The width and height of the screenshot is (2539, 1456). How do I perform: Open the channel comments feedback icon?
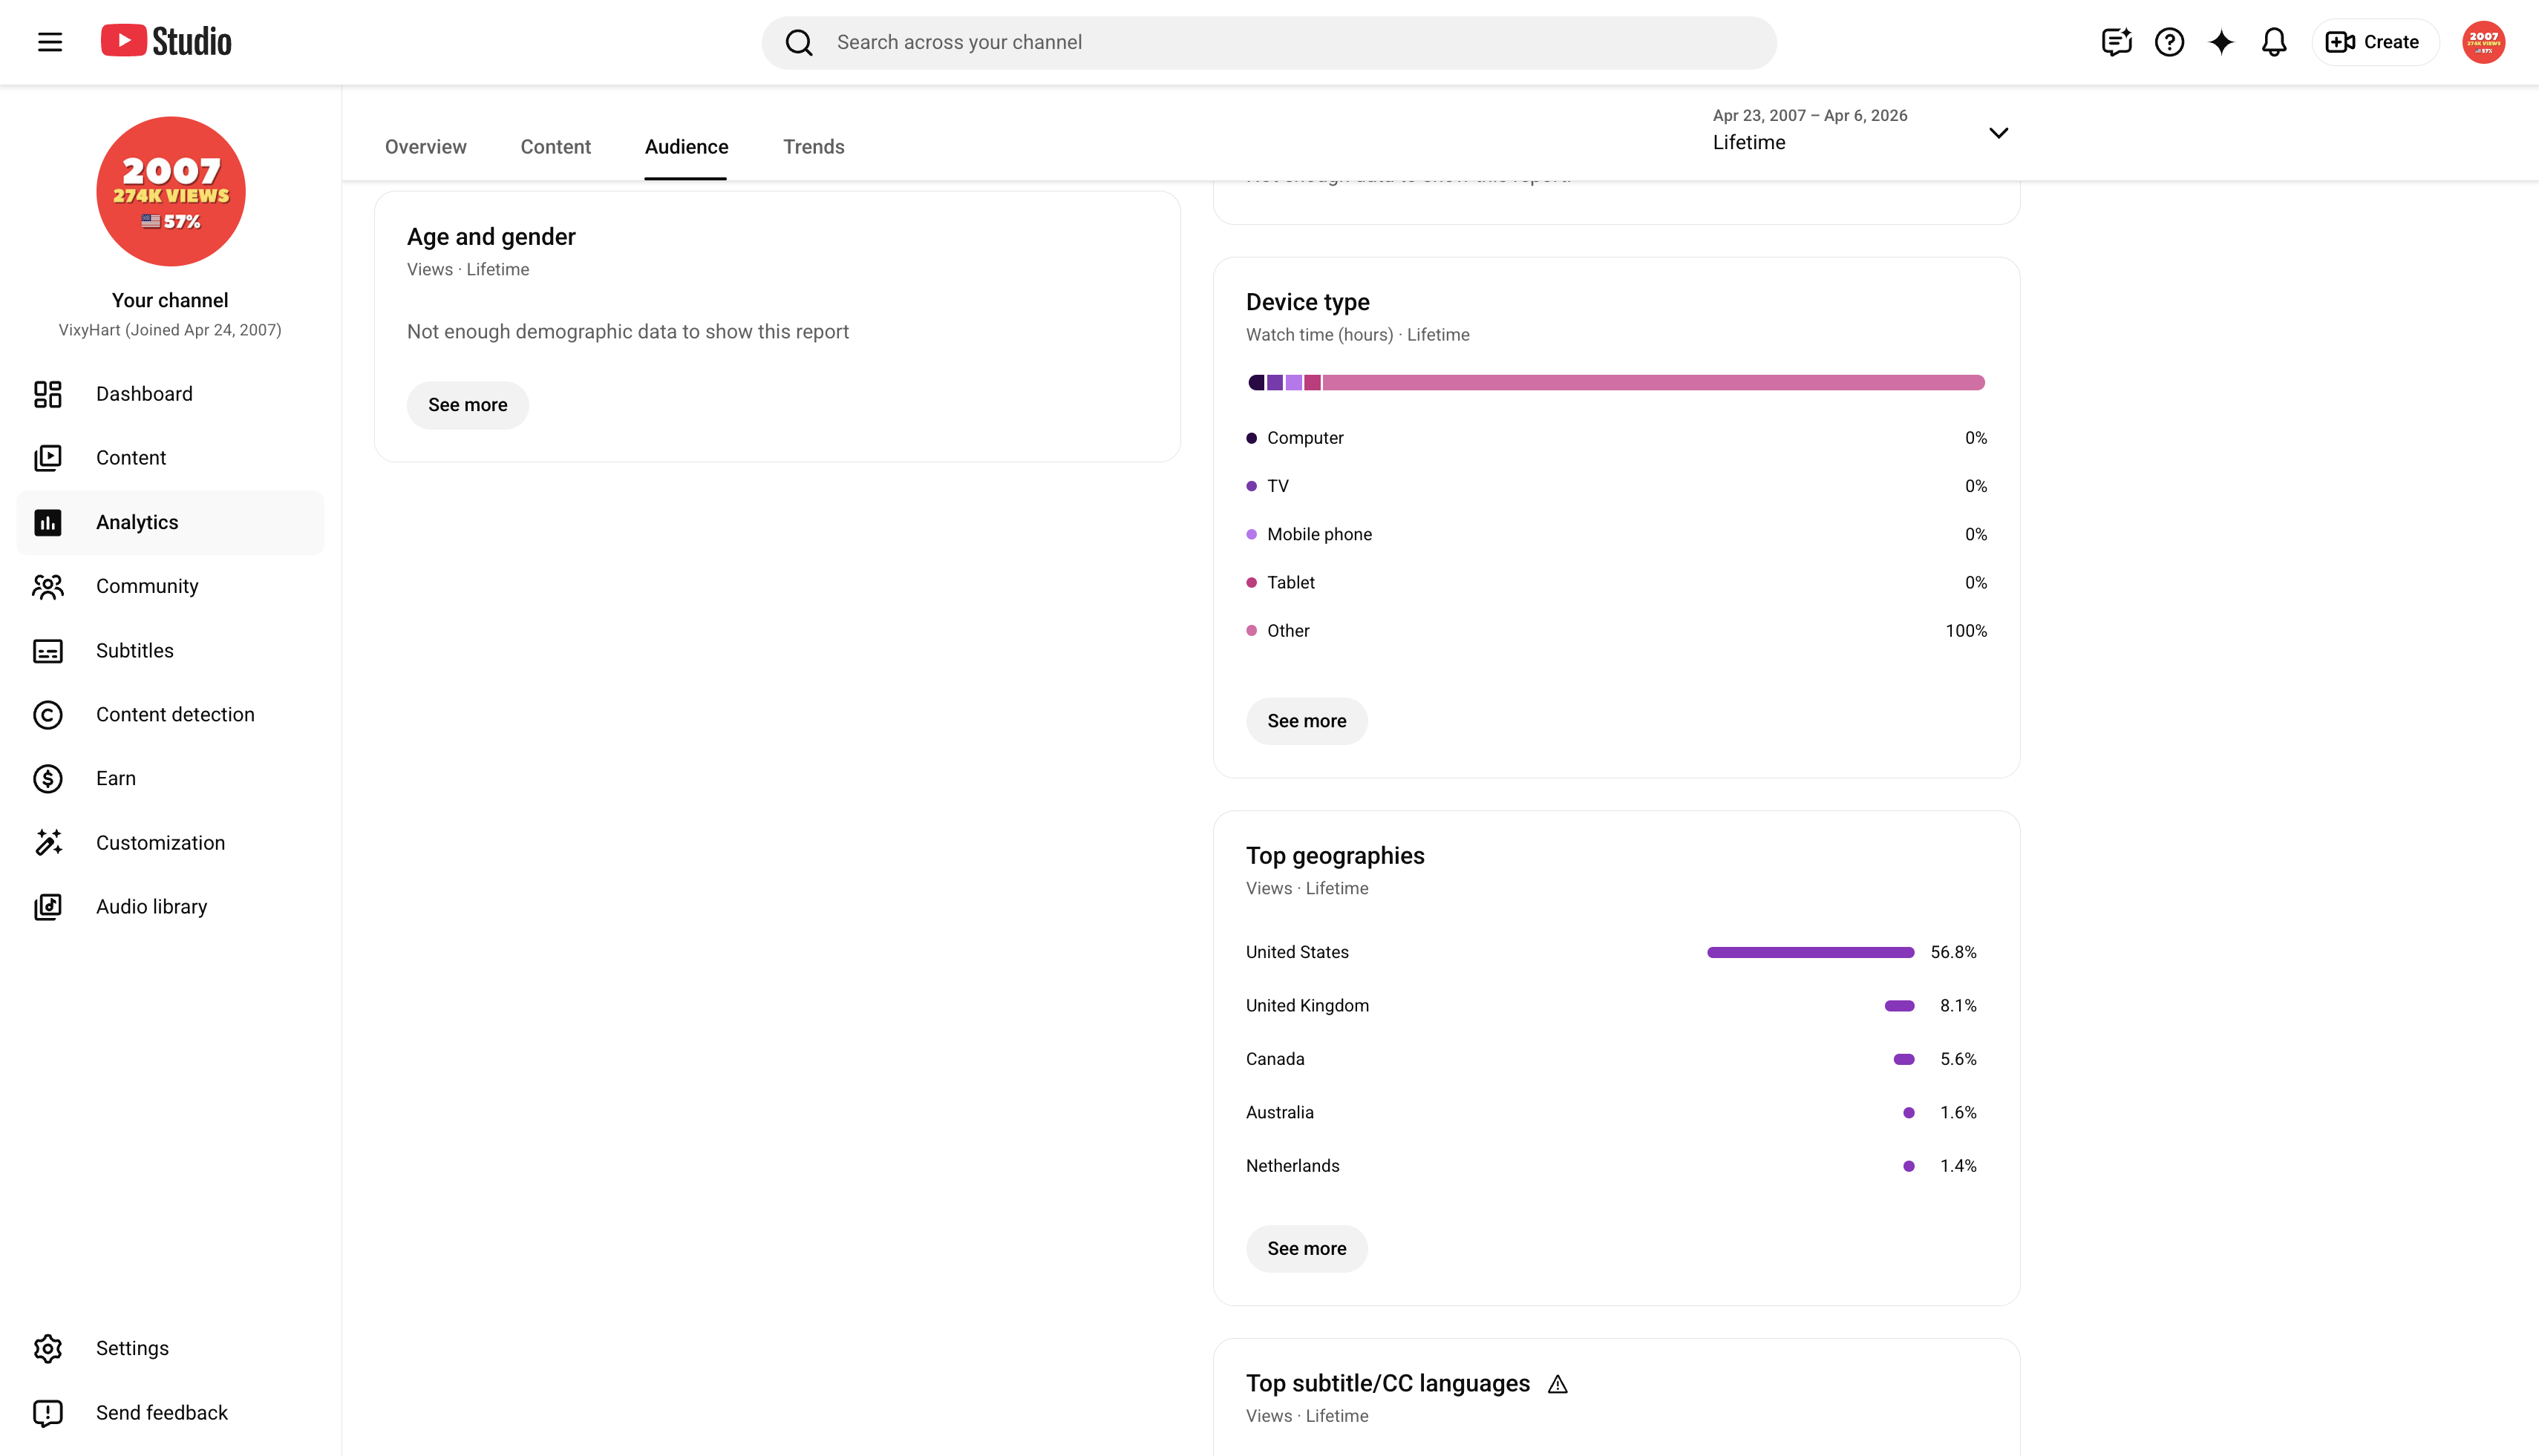pos(2116,42)
